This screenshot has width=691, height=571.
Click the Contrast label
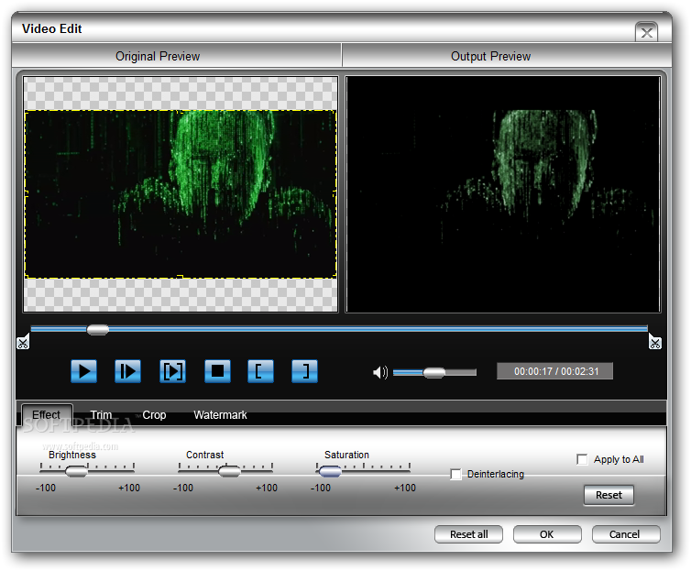click(x=205, y=455)
